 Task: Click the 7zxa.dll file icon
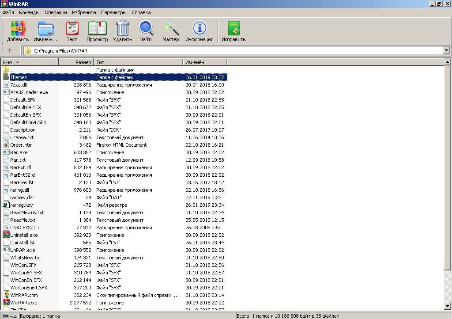(6, 84)
